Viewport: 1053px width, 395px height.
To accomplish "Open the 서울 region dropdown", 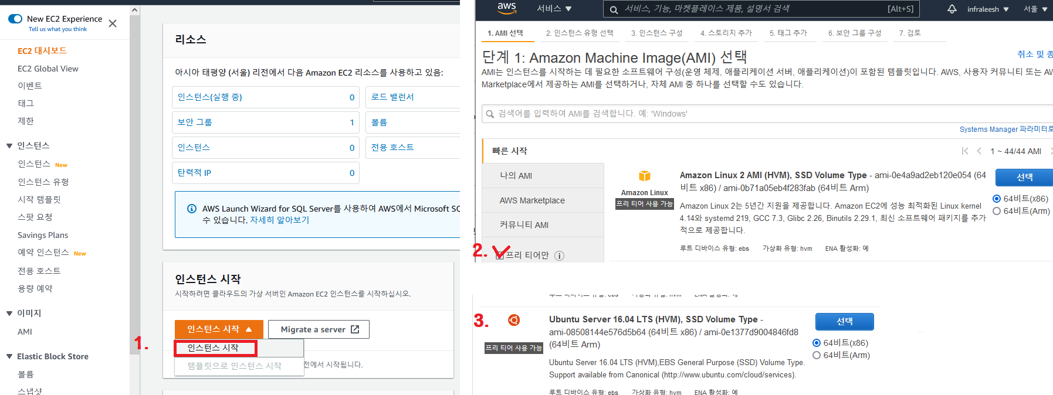I will (x=1035, y=9).
